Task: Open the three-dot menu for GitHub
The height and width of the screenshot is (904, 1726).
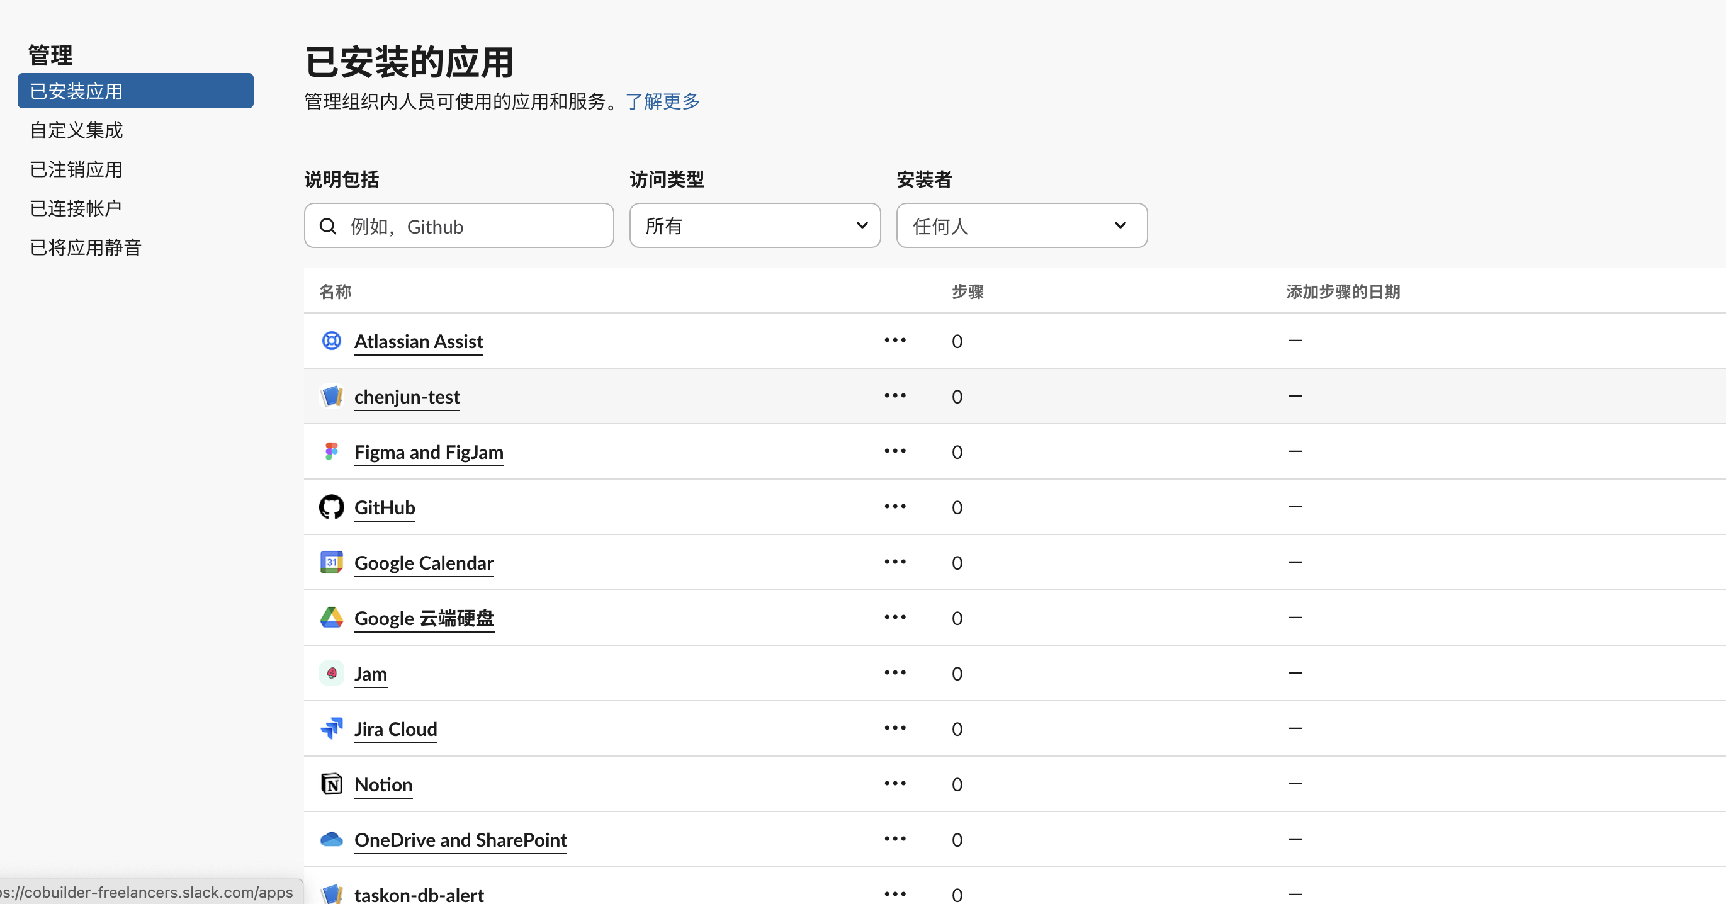Action: click(894, 506)
